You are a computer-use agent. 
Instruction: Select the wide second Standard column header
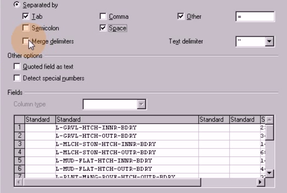(126, 119)
